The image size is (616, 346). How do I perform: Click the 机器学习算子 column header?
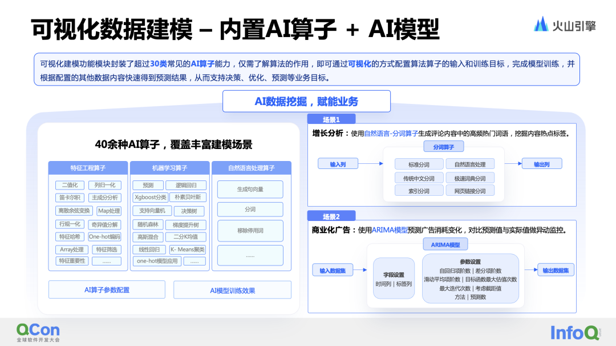(170, 168)
